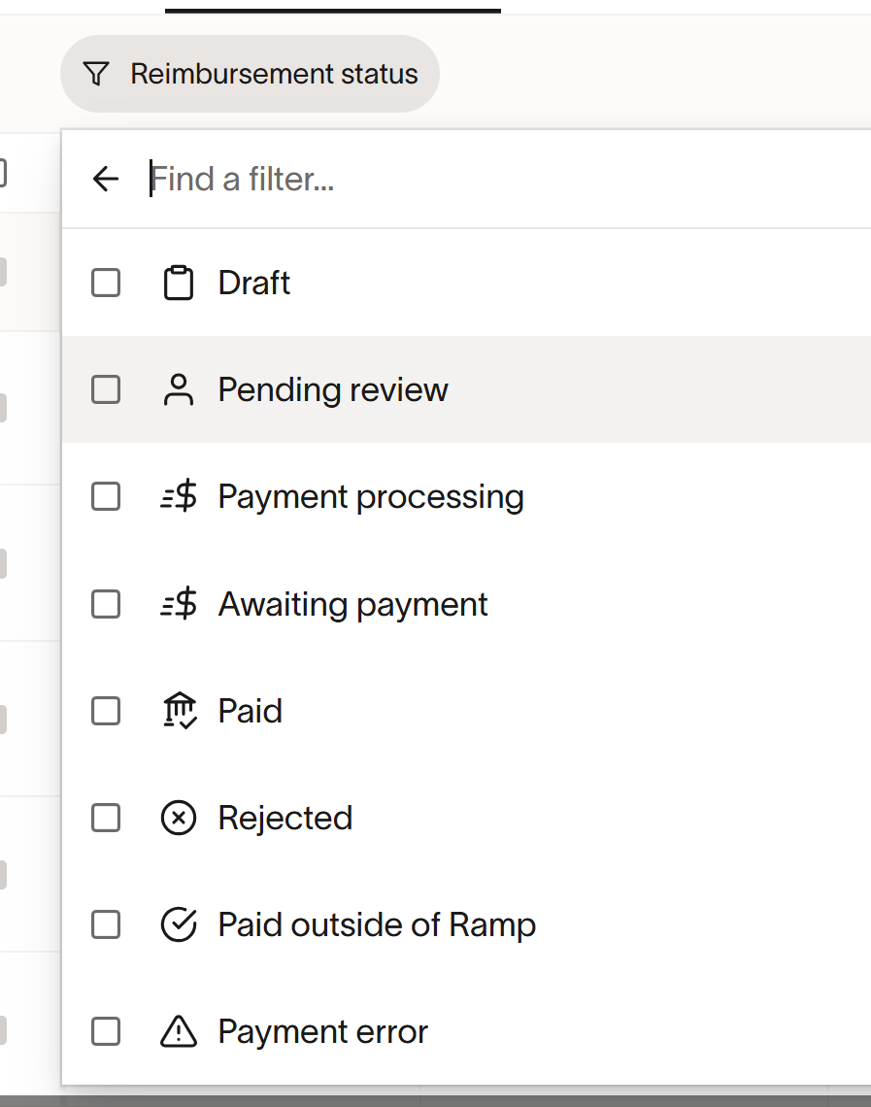Click the funnel filter icon
Viewport: 871px width, 1107px height.
(x=95, y=74)
